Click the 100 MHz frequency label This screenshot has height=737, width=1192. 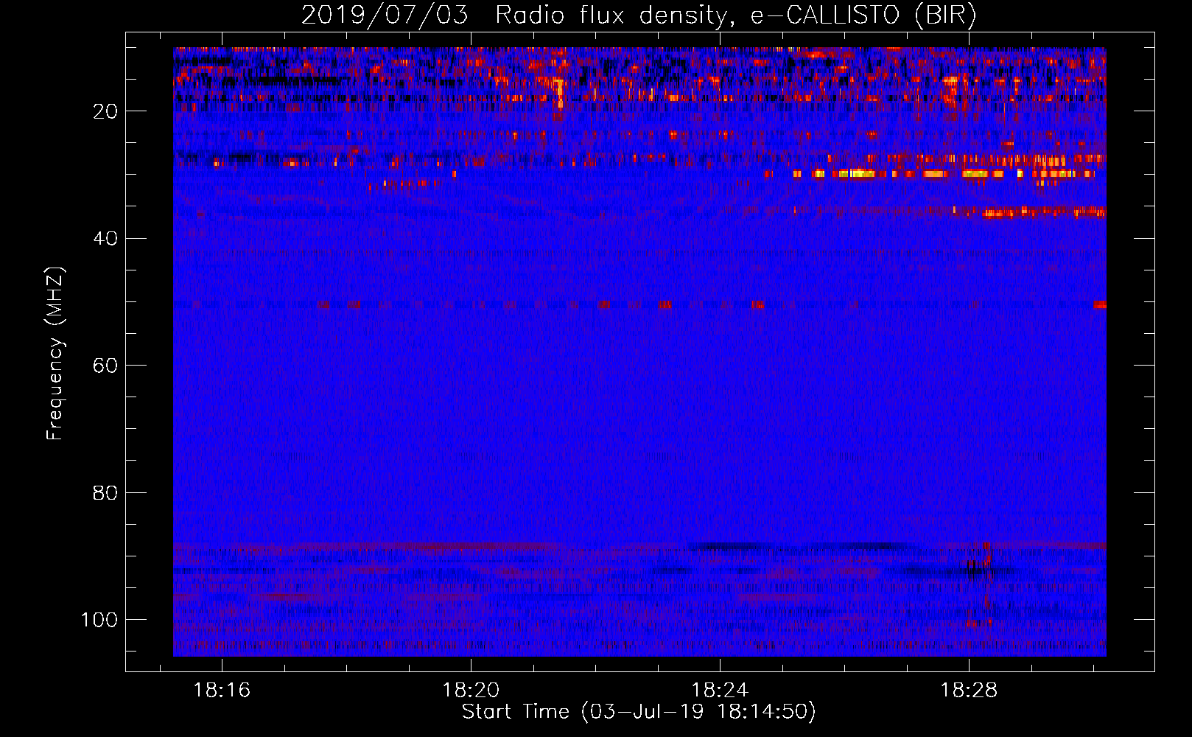click(99, 619)
